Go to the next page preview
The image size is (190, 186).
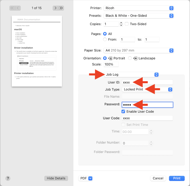[55, 8]
